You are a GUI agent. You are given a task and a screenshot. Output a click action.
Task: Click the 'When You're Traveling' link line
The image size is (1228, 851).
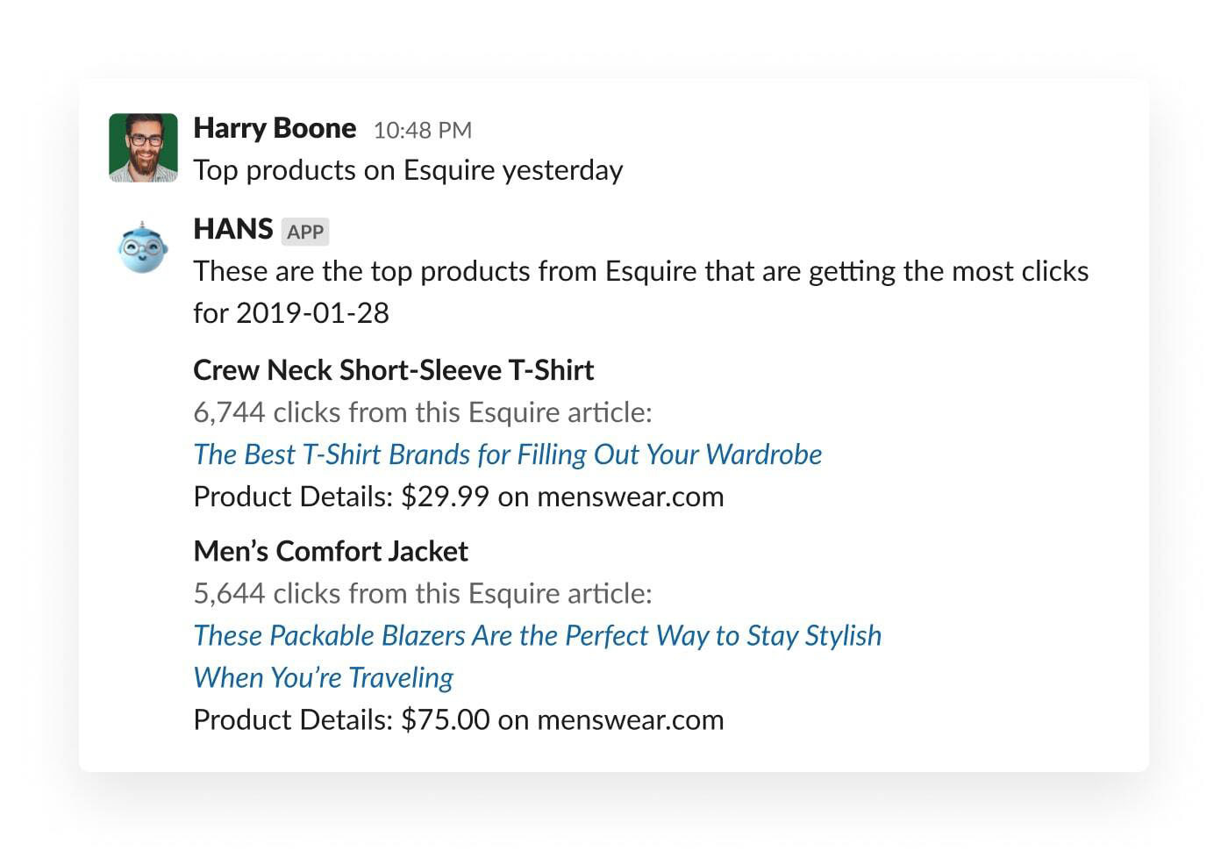tap(324, 677)
